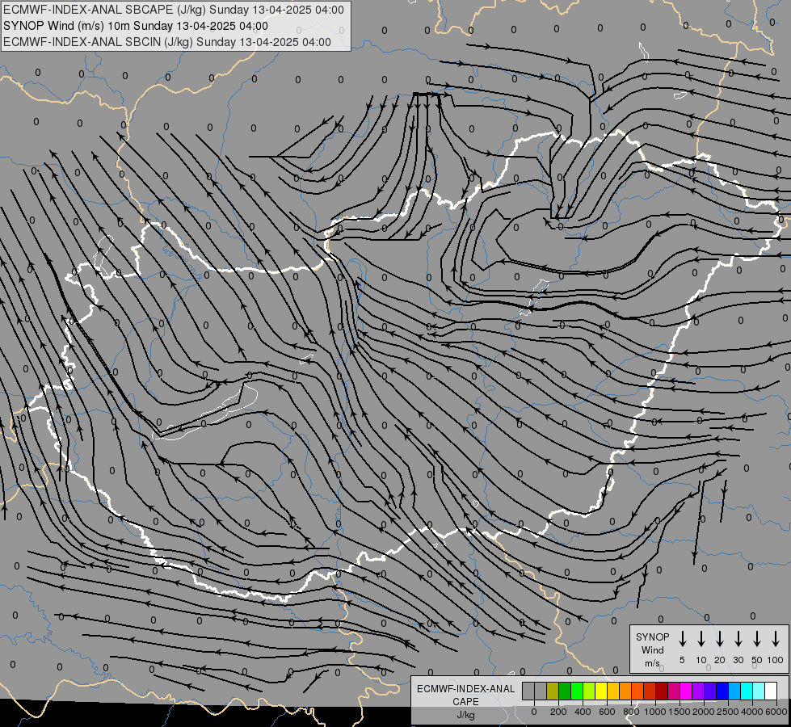Image resolution: width=791 pixels, height=727 pixels.
Task: Choose the magenta swatch in the CAPE scale
Action: (x=687, y=691)
